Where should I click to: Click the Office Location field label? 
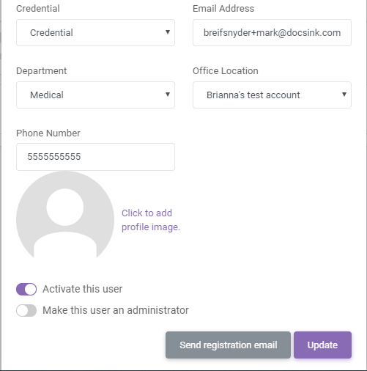pyautogui.click(x=226, y=71)
